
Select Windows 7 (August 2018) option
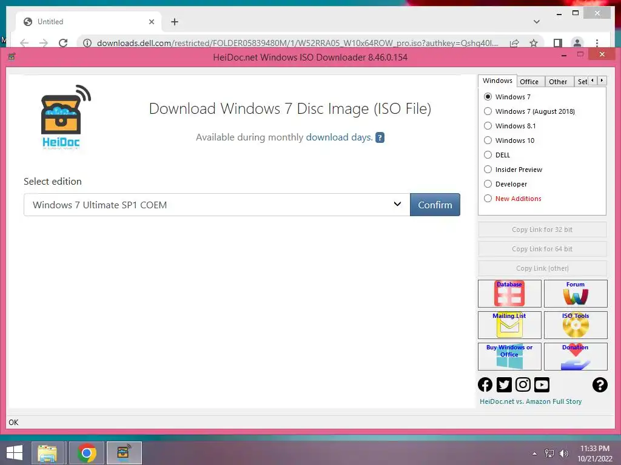coord(488,111)
